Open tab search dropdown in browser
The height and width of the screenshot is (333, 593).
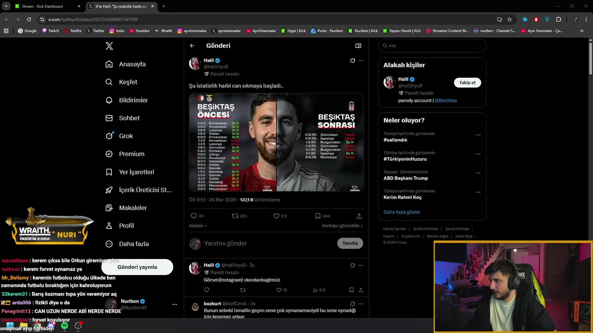6,6
